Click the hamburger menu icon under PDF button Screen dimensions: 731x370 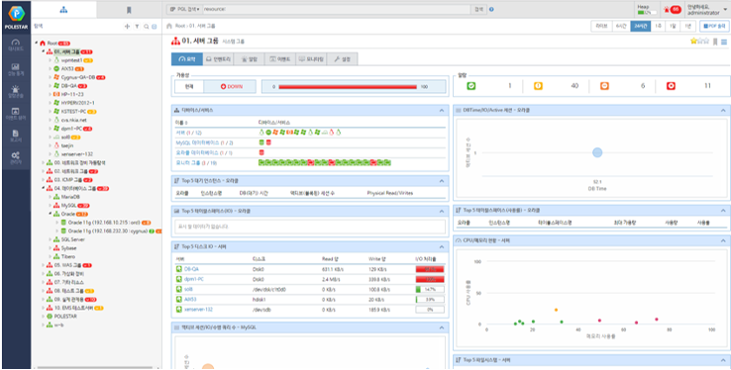coord(724,42)
